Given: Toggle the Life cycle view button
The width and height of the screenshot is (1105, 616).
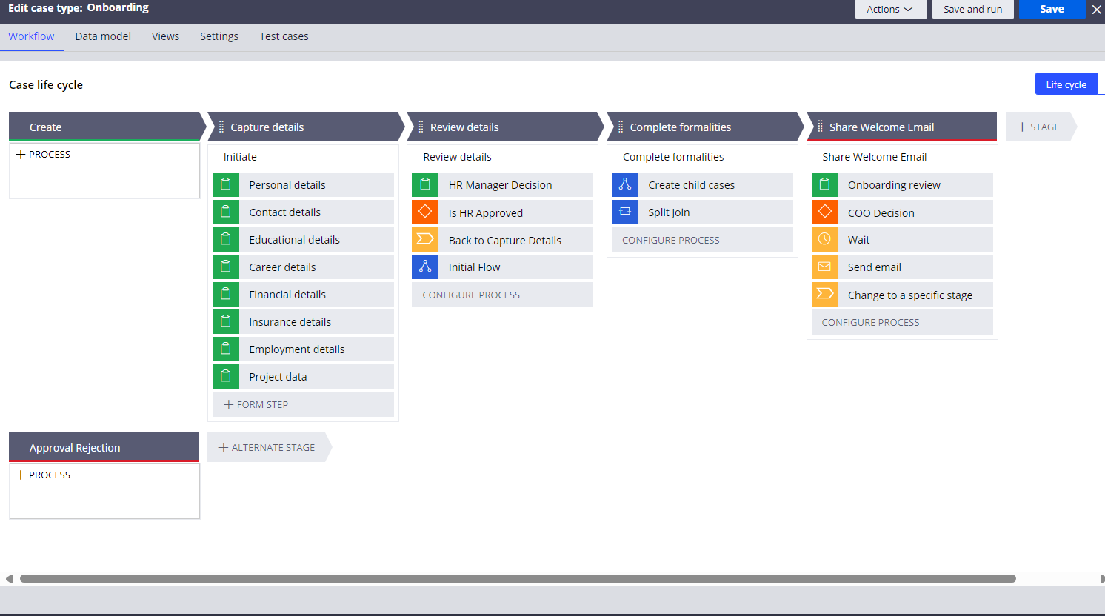Looking at the screenshot, I should click(1066, 84).
